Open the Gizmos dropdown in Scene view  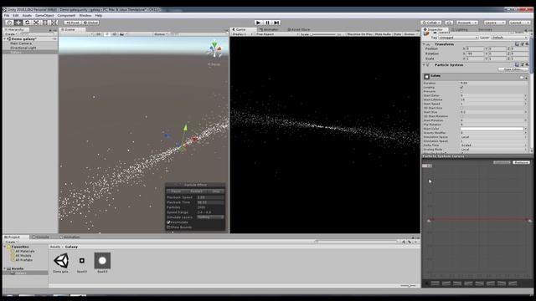160,34
